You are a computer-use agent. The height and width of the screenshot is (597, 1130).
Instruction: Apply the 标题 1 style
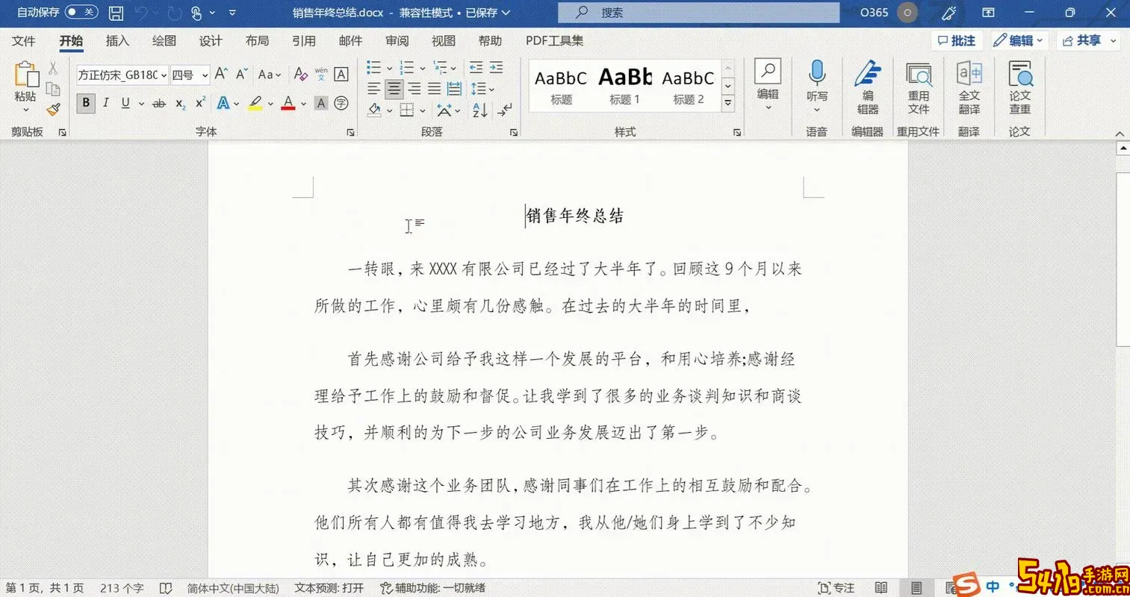(625, 86)
